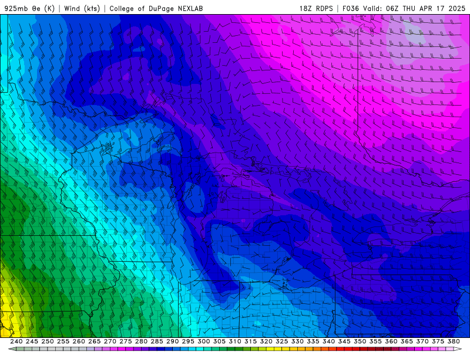Click the 255 color scale label
The height and width of the screenshot is (352, 470).
(x=63, y=341)
